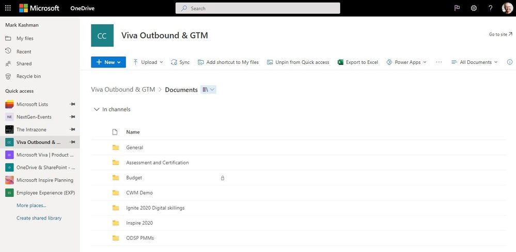
Task: Open the Assessment and Certification folder
Action: point(158,163)
